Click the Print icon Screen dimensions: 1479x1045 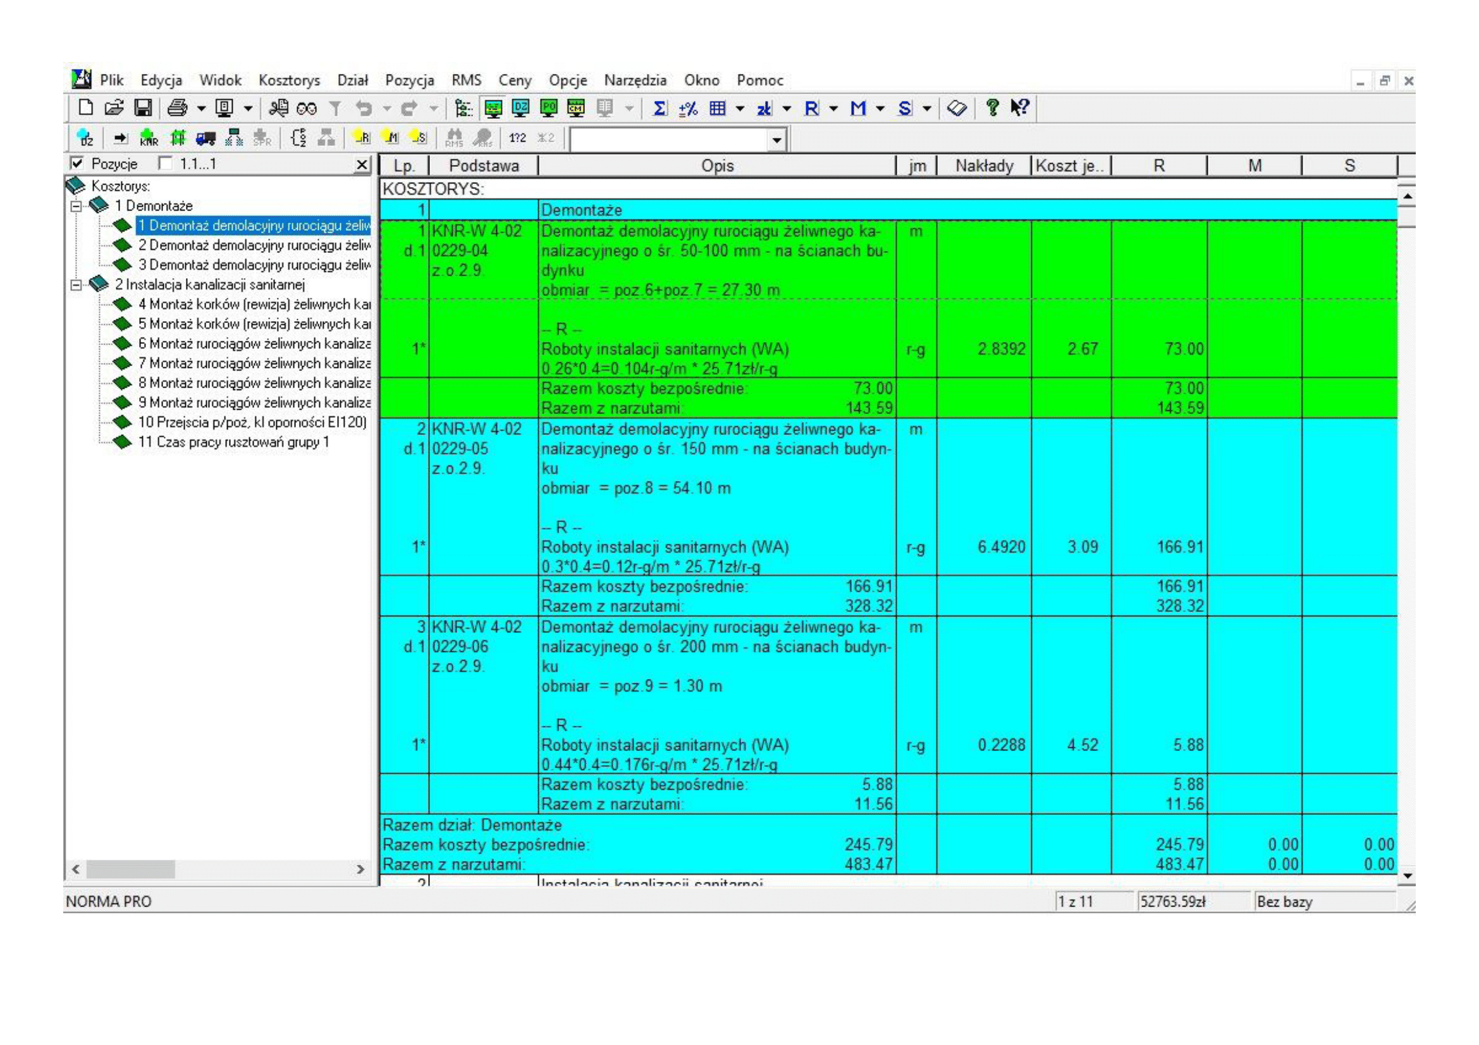(x=177, y=107)
